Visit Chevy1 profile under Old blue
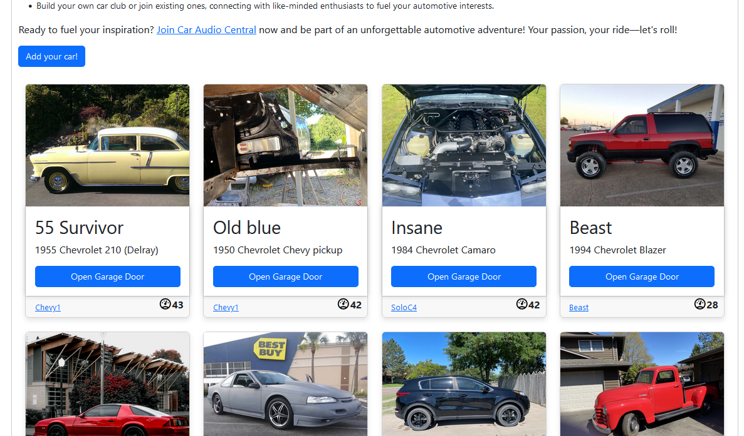Screen dimensions: 744x436 [226, 308]
